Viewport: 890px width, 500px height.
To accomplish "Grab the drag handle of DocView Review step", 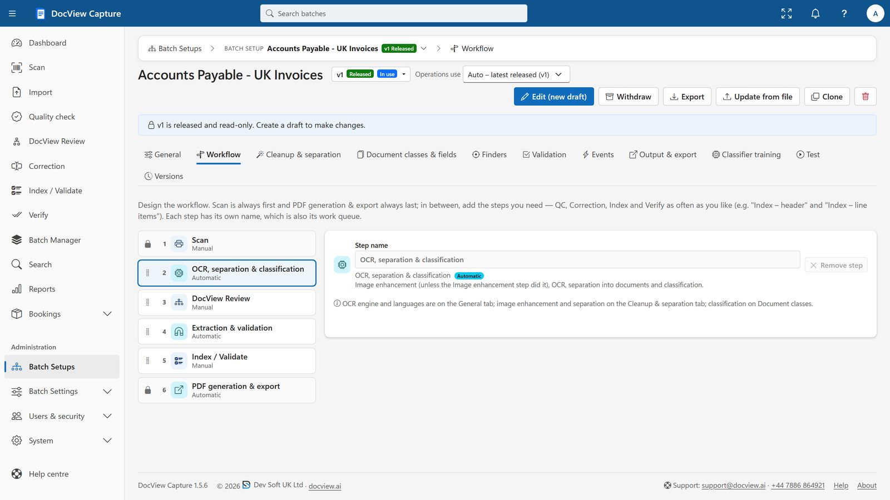I will (x=147, y=302).
